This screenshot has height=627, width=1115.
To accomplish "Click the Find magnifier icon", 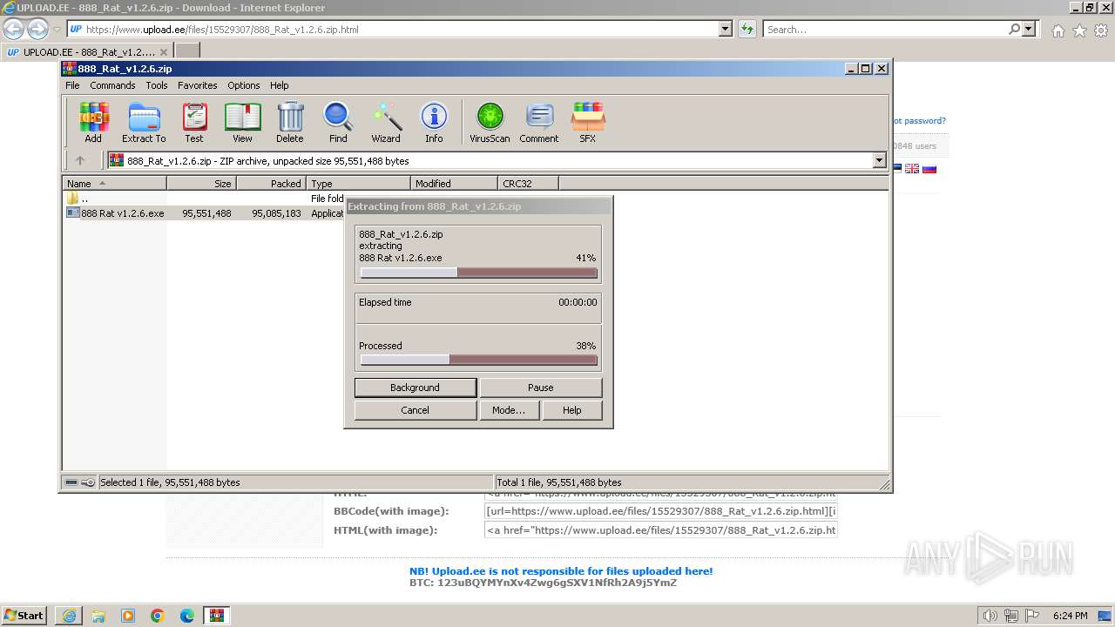I will (x=338, y=122).
